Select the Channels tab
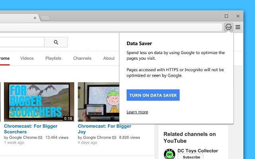The image size is (255, 159). pyautogui.click(x=82, y=58)
